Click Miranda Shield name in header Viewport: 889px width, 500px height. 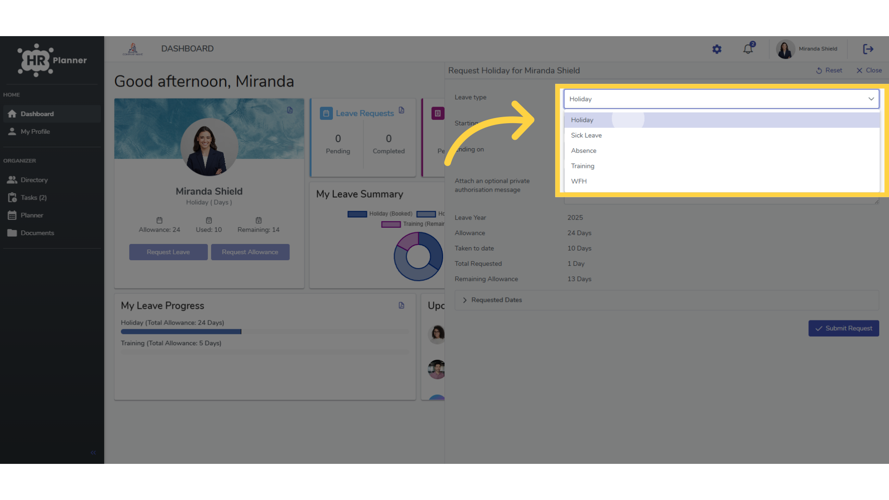click(x=818, y=49)
